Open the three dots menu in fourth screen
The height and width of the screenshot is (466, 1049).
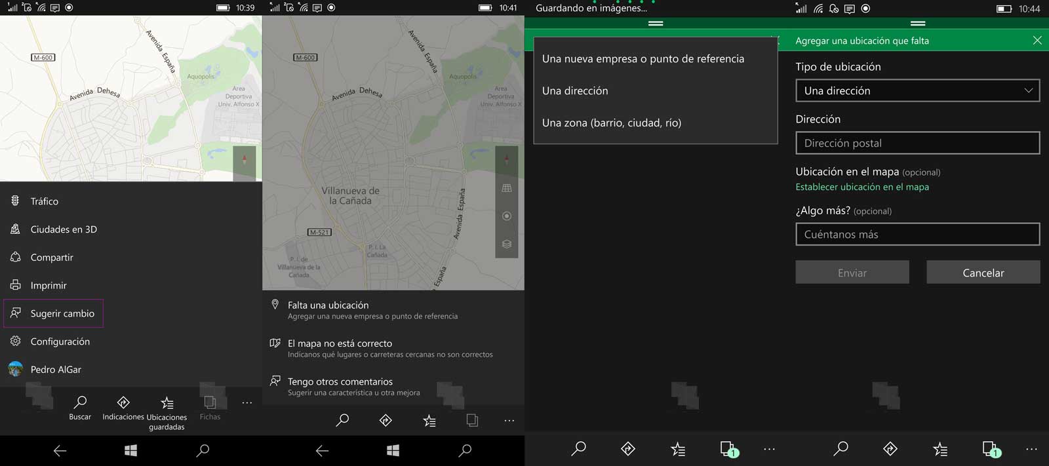point(1032,449)
